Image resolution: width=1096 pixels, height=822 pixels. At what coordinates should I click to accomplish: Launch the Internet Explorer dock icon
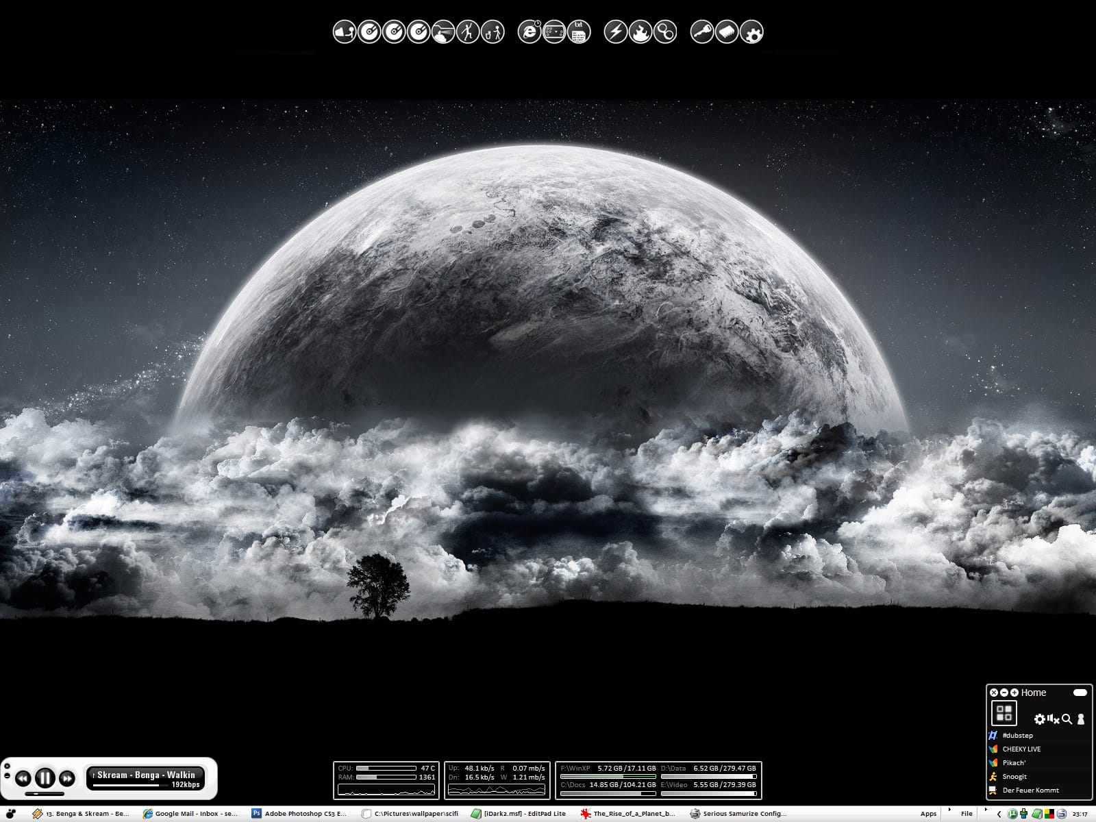(x=529, y=32)
